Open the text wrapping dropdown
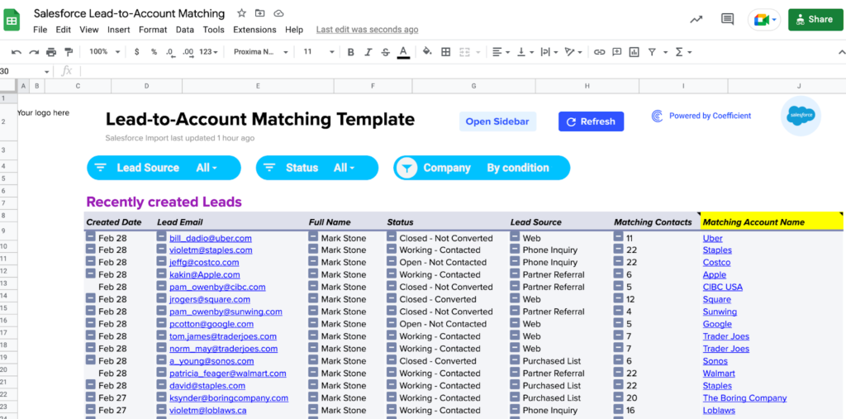The width and height of the screenshot is (846, 419). coord(549,52)
